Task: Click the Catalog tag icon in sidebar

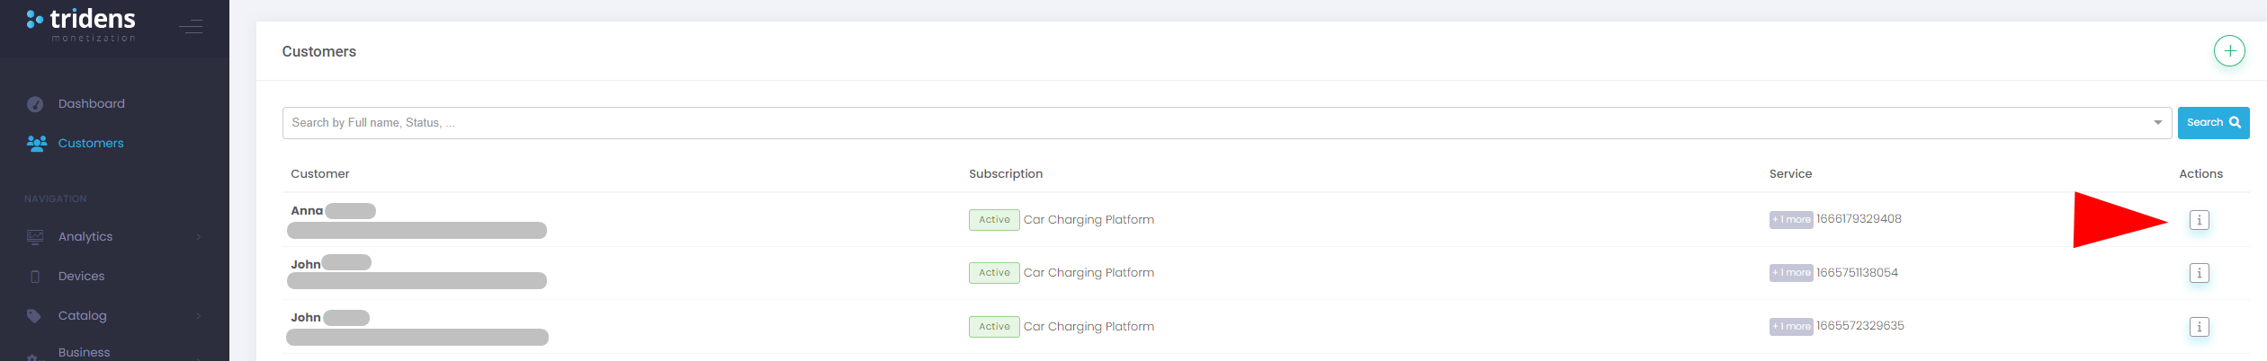Action: [35, 316]
